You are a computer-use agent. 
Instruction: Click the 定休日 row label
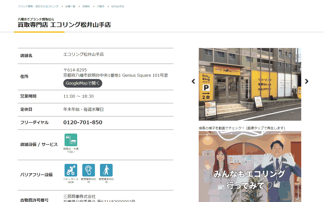tap(26, 109)
